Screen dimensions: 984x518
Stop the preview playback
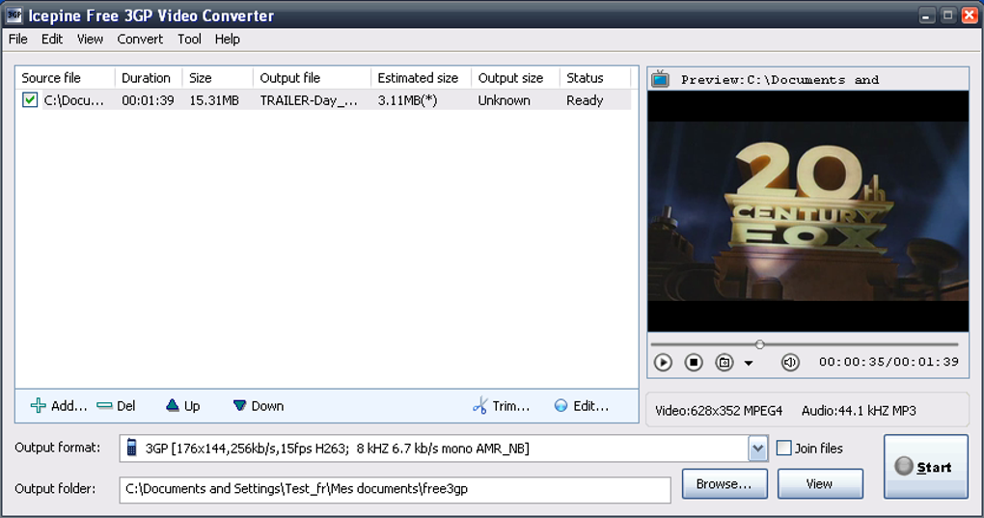coord(694,363)
